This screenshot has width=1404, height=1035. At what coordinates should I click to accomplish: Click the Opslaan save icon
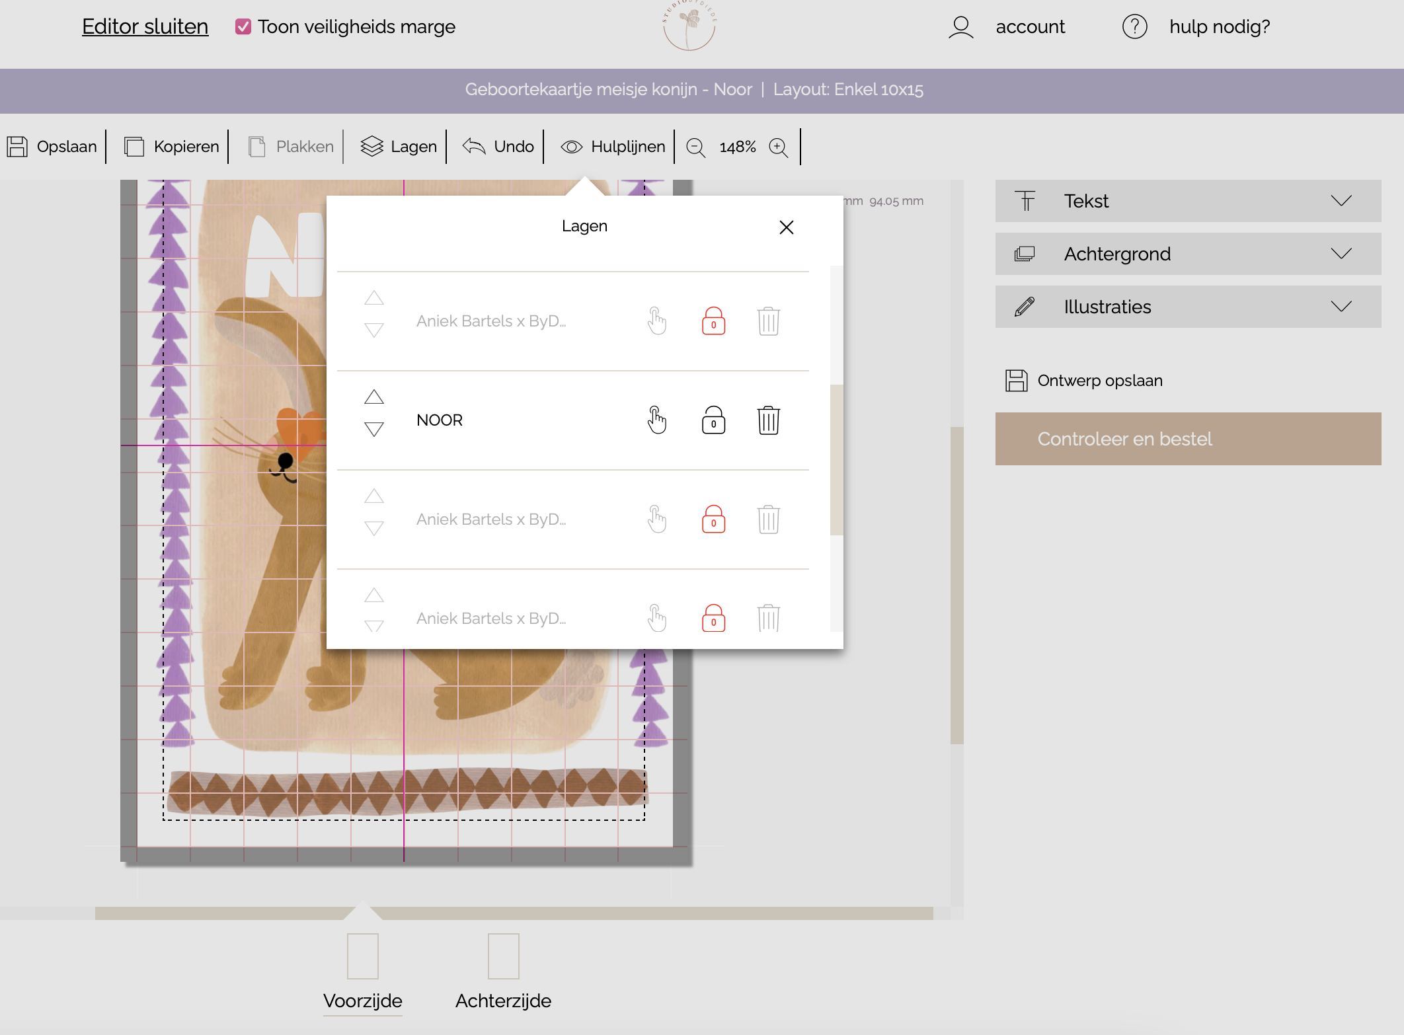coord(18,147)
